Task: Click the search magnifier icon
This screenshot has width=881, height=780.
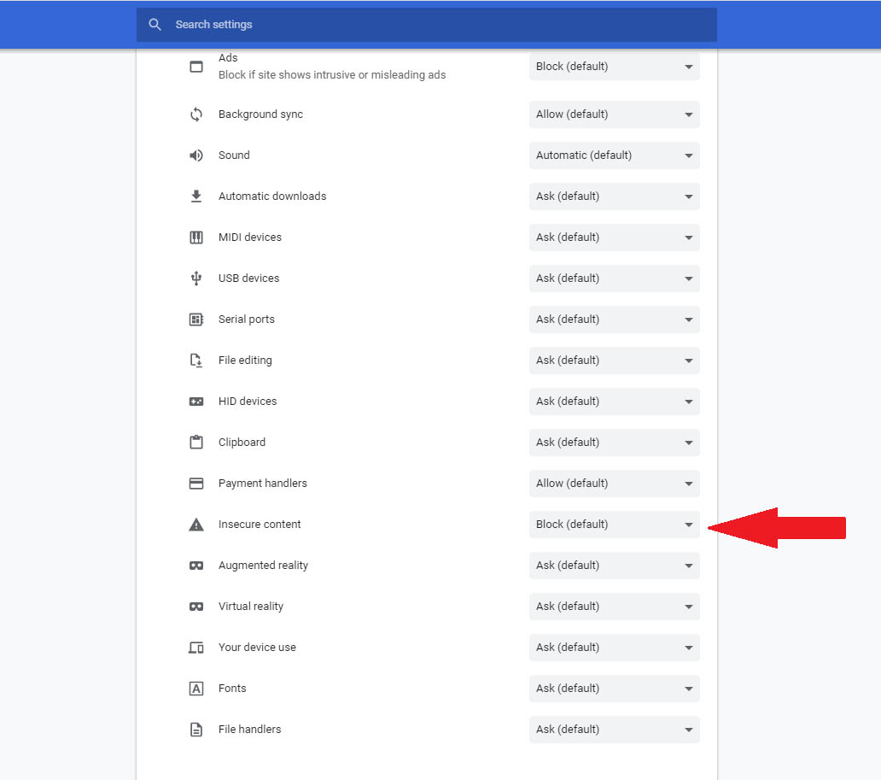Action: (155, 24)
